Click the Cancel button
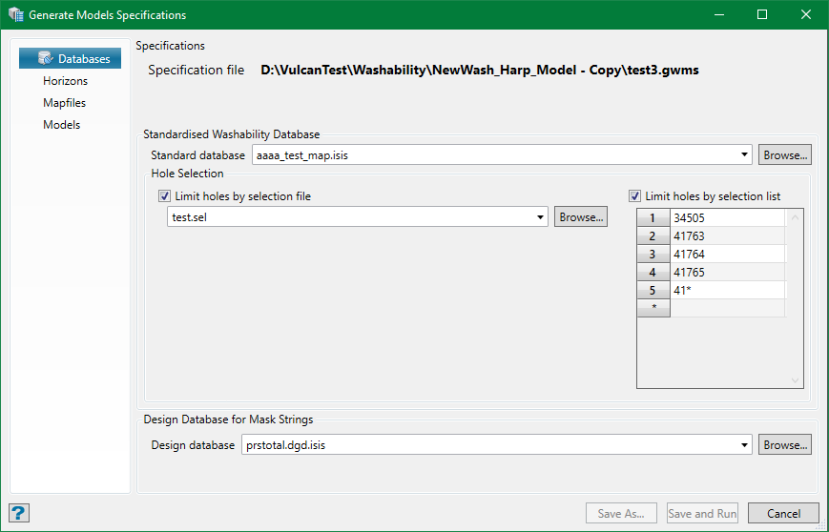This screenshot has height=532, width=829. (782, 514)
